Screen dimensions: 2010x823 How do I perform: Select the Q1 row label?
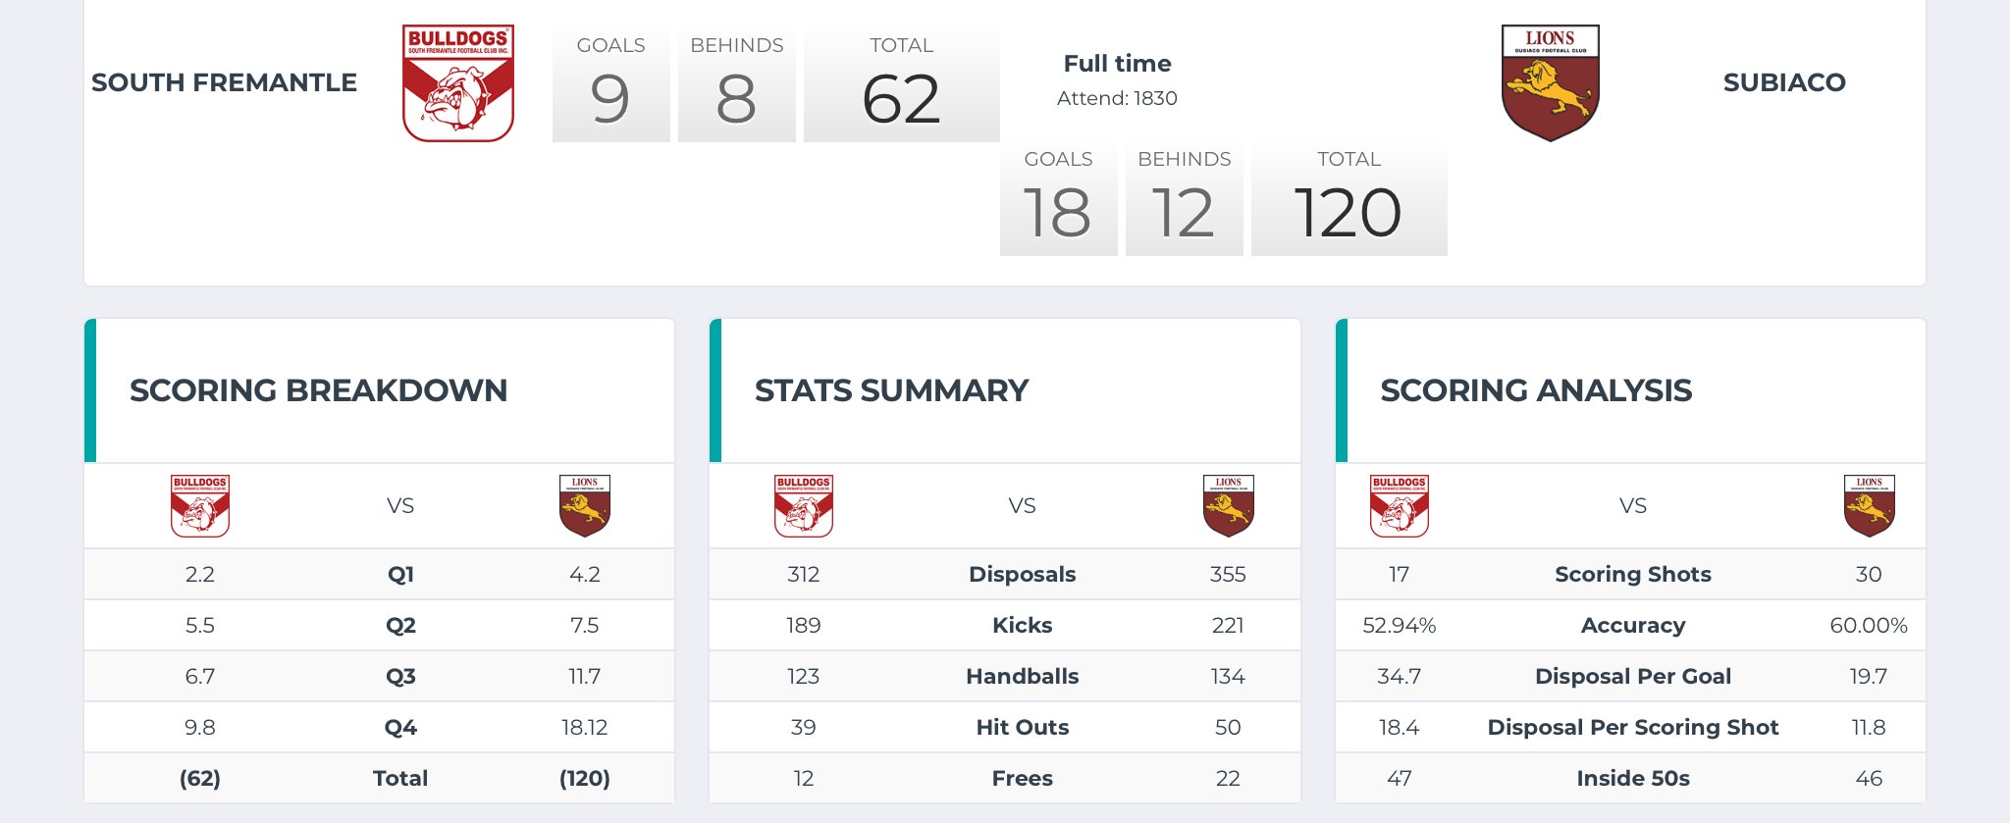point(400,575)
